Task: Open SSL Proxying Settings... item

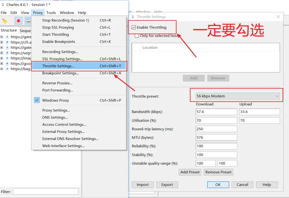Action: [79, 59]
